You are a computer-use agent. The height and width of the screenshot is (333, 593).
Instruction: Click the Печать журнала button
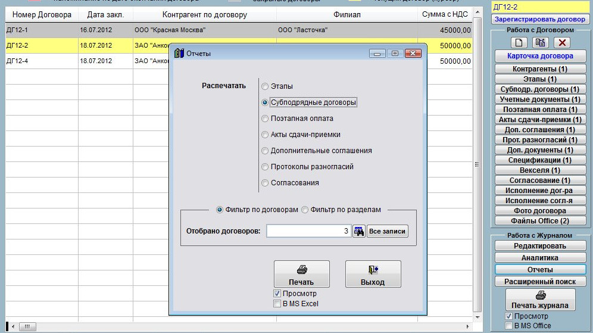click(541, 300)
